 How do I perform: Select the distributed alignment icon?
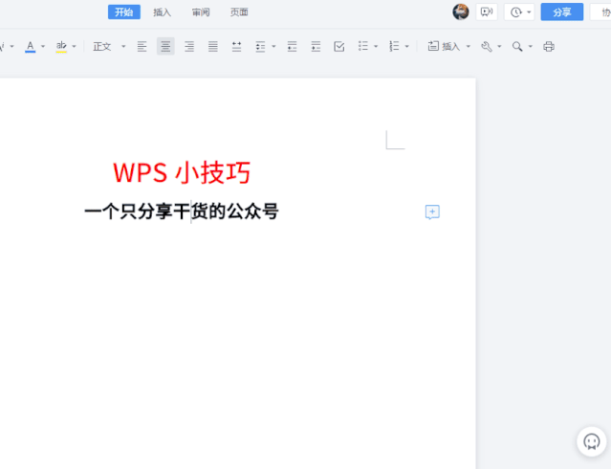(x=236, y=47)
